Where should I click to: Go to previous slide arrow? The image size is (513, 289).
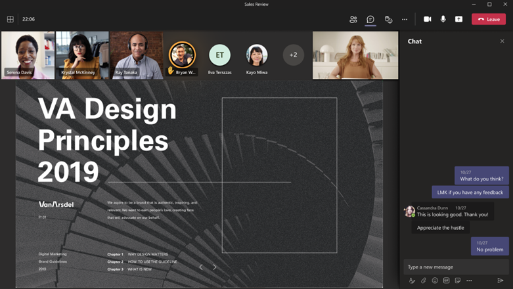(201, 267)
